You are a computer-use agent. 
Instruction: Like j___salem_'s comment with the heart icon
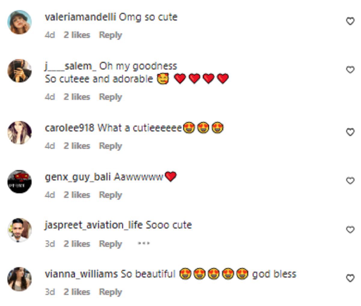point(350,70)
